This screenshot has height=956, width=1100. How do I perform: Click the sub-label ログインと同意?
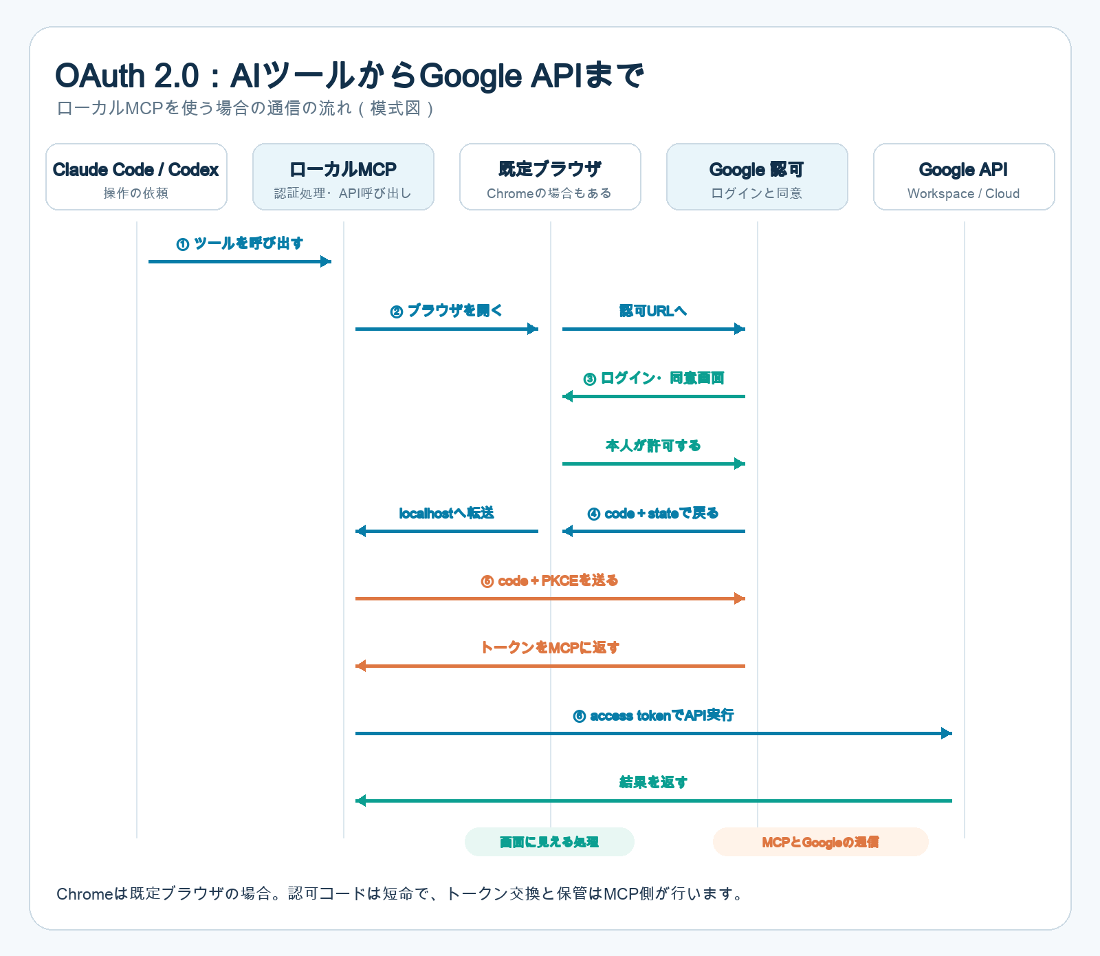tap(757, 193)
